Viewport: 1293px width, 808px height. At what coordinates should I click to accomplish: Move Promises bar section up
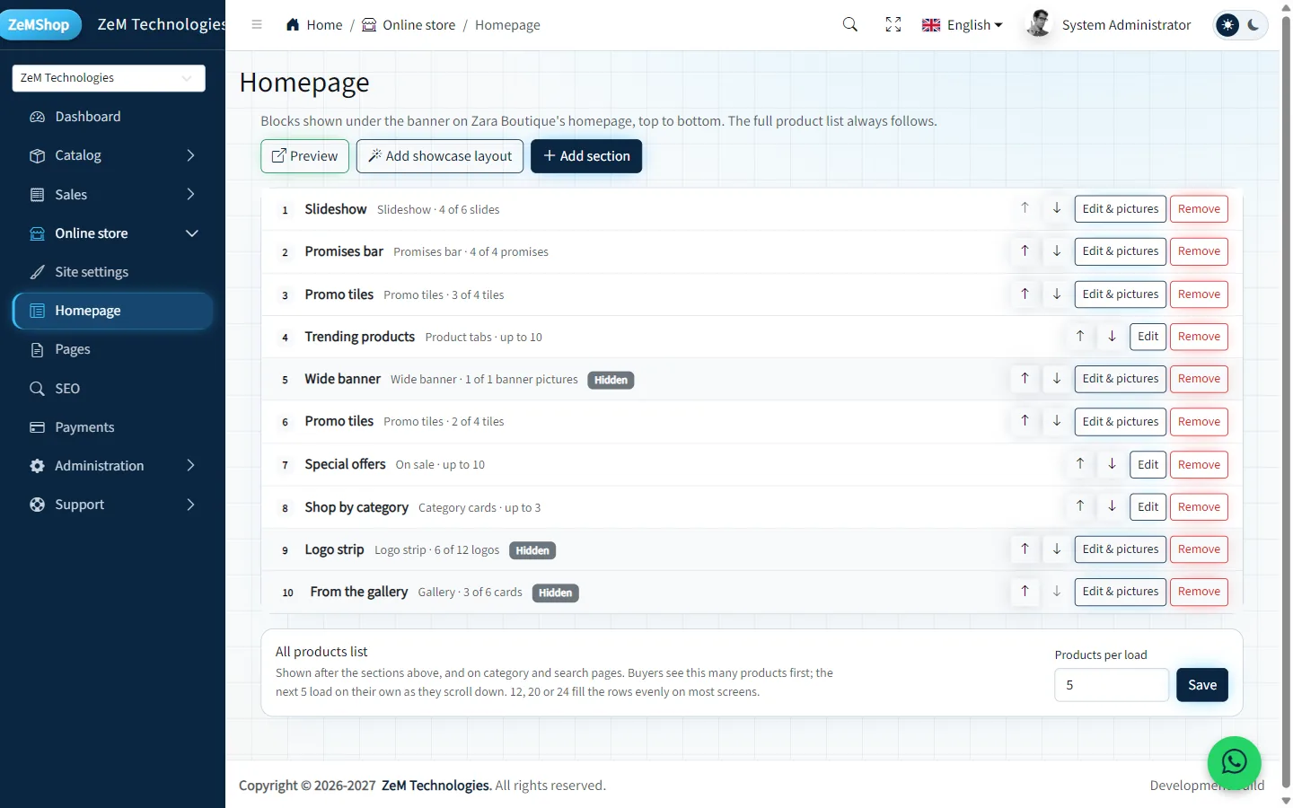[x=1025, y=251]
